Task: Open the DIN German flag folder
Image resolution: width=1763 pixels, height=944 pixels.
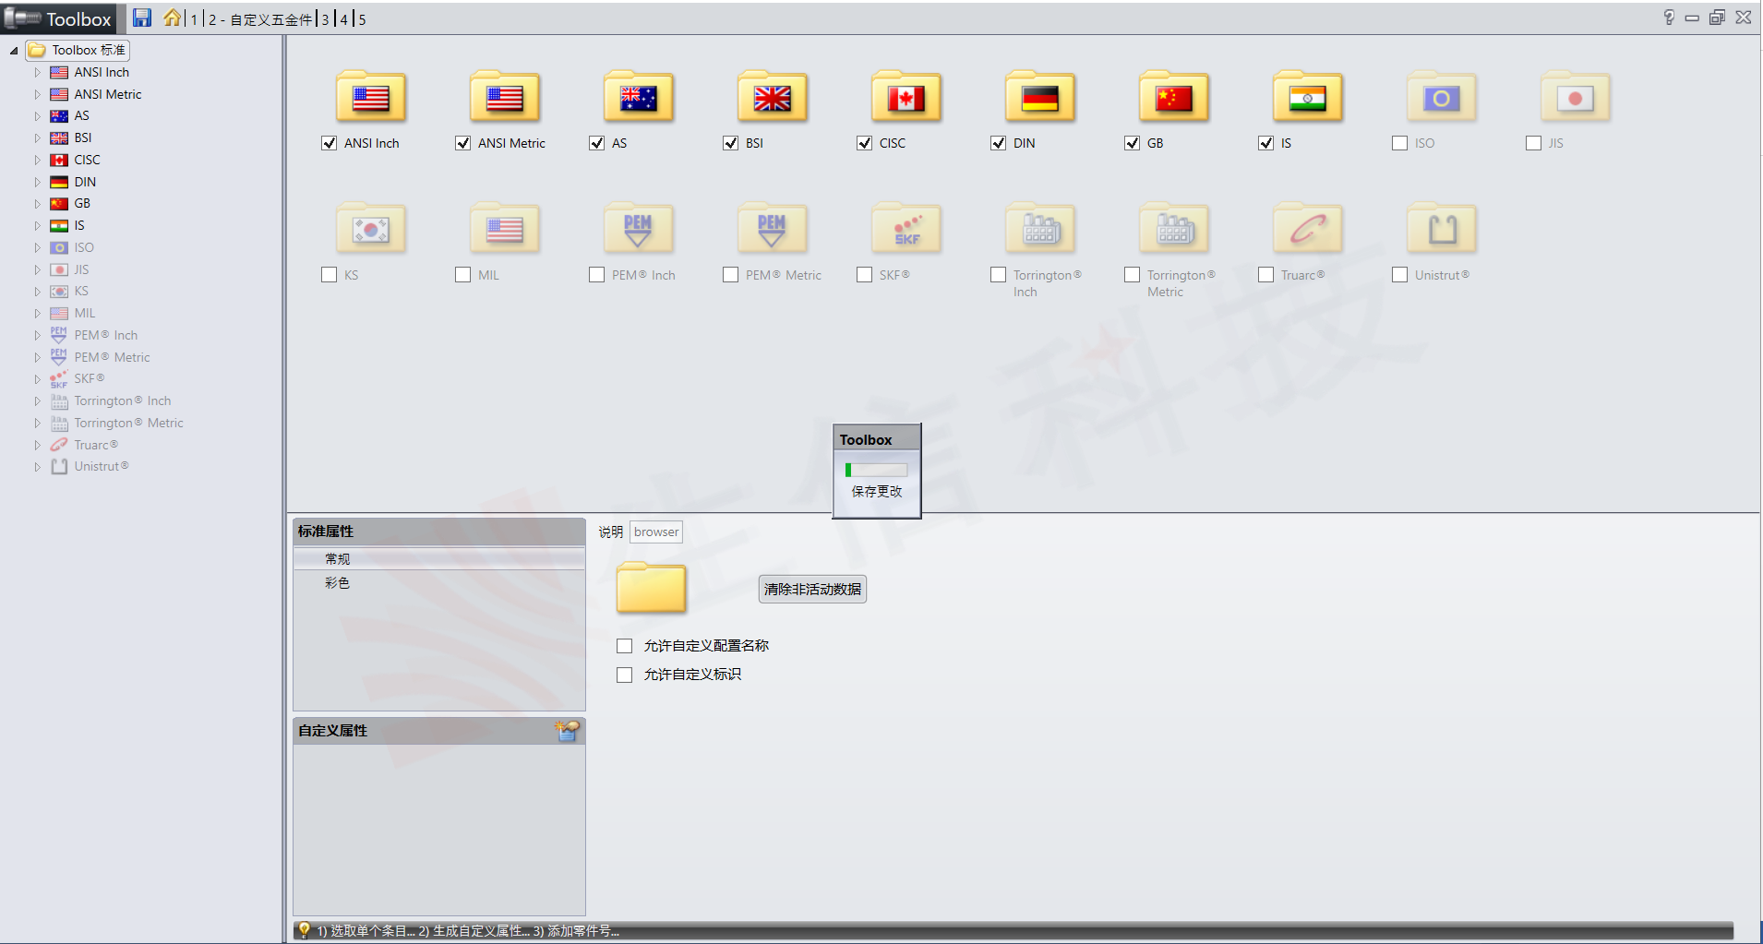Action: coord(1040,97)
